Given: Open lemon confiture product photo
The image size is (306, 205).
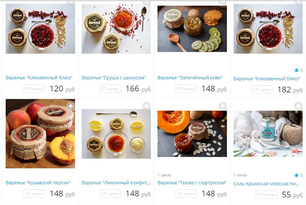Looking at the screenshot, I should point(116,134).
